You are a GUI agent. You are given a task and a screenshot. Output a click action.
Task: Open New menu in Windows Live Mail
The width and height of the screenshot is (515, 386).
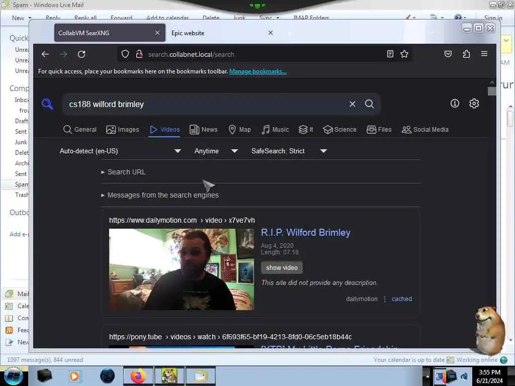[22, 18]
